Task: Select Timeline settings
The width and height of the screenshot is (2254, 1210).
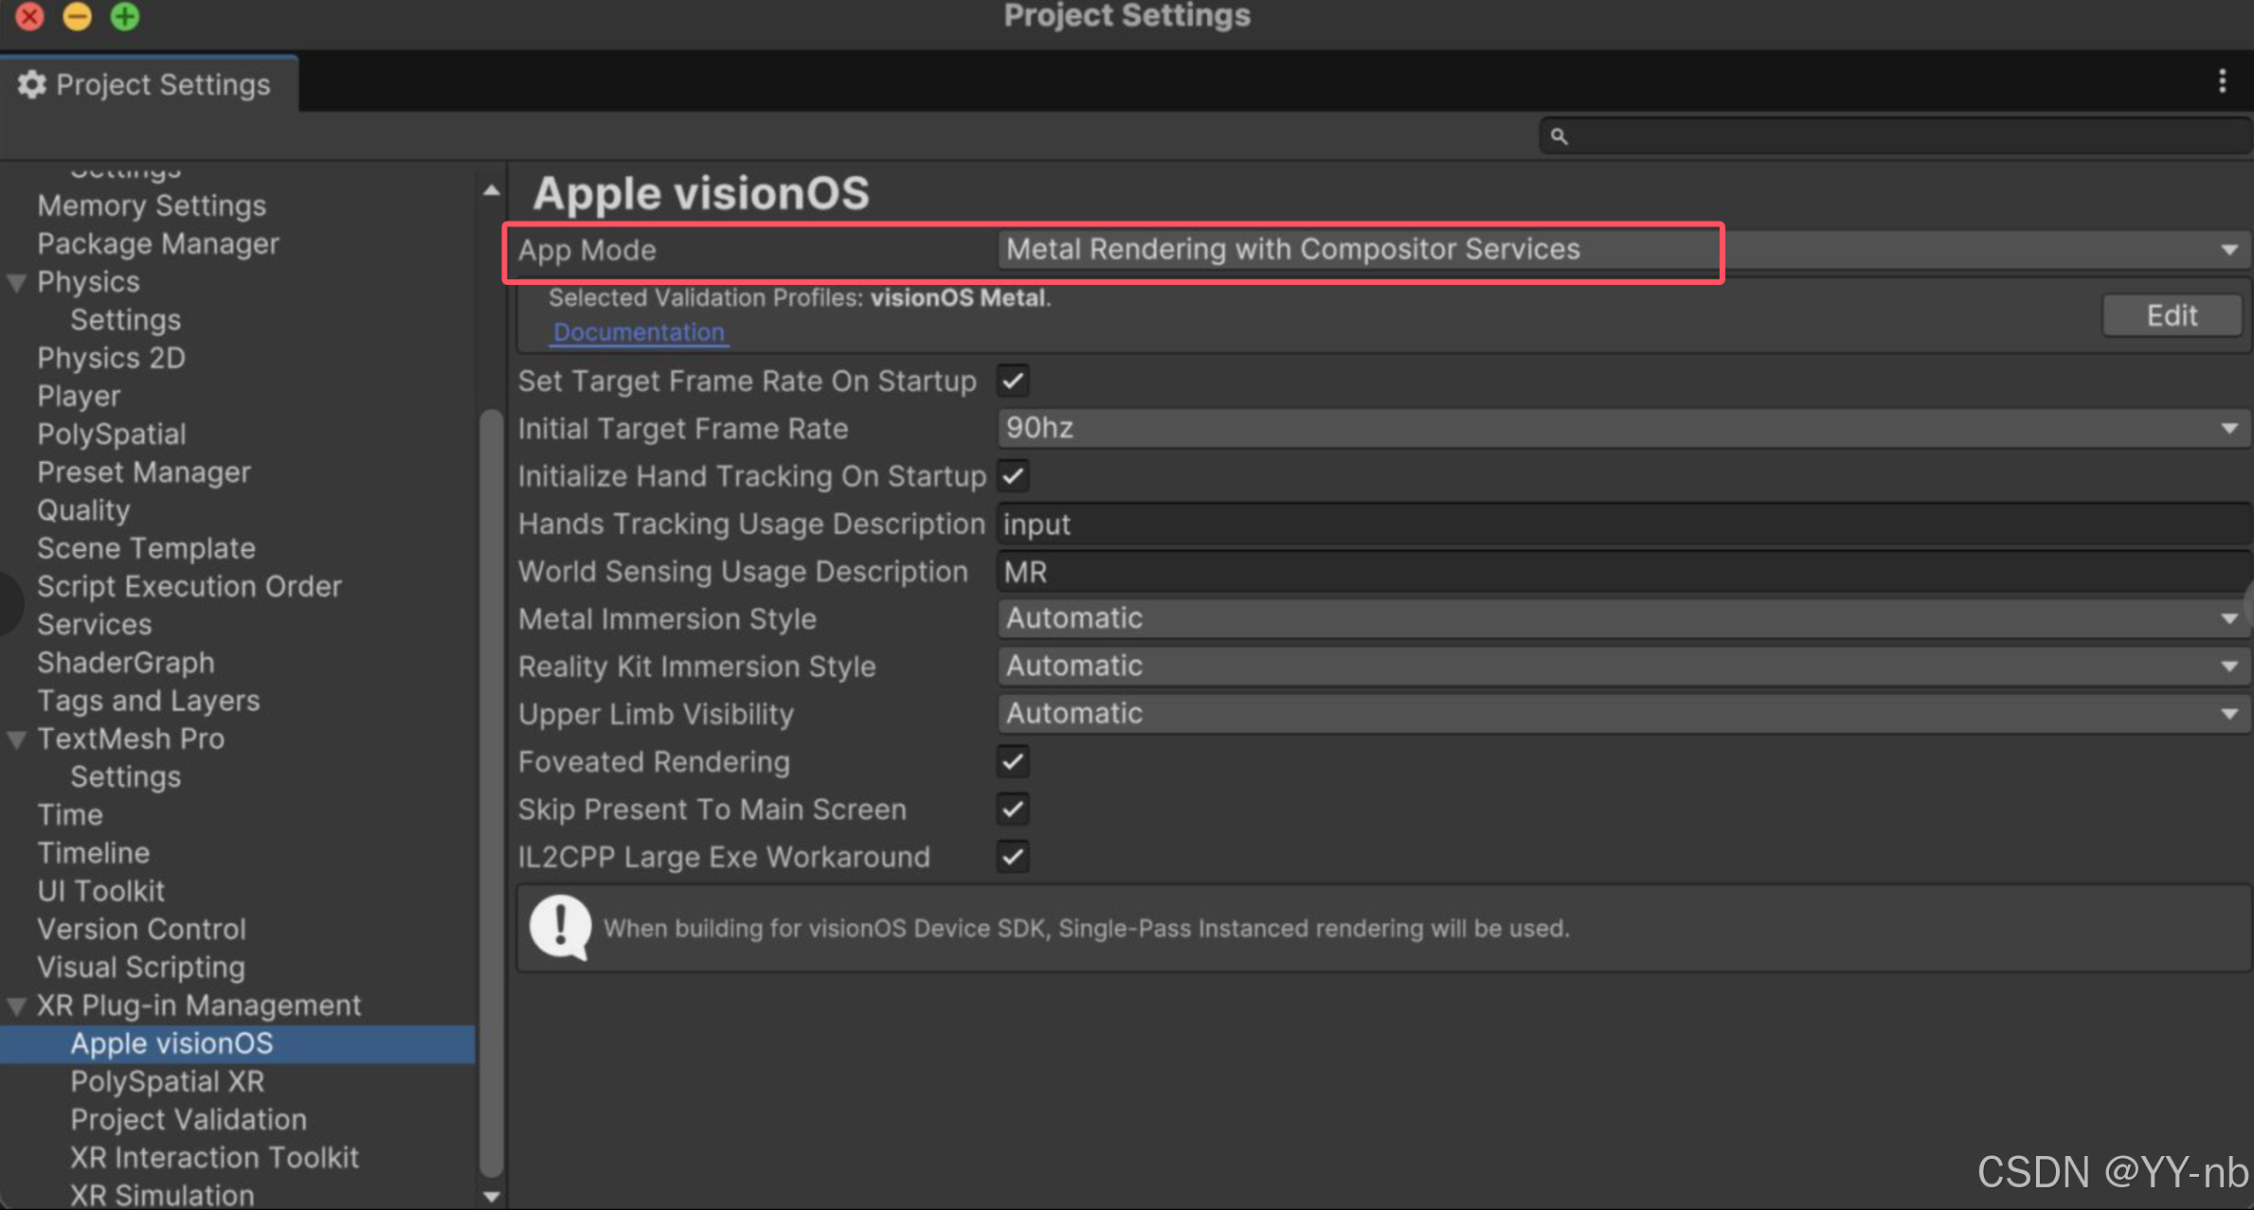Action: pos(93,853)
